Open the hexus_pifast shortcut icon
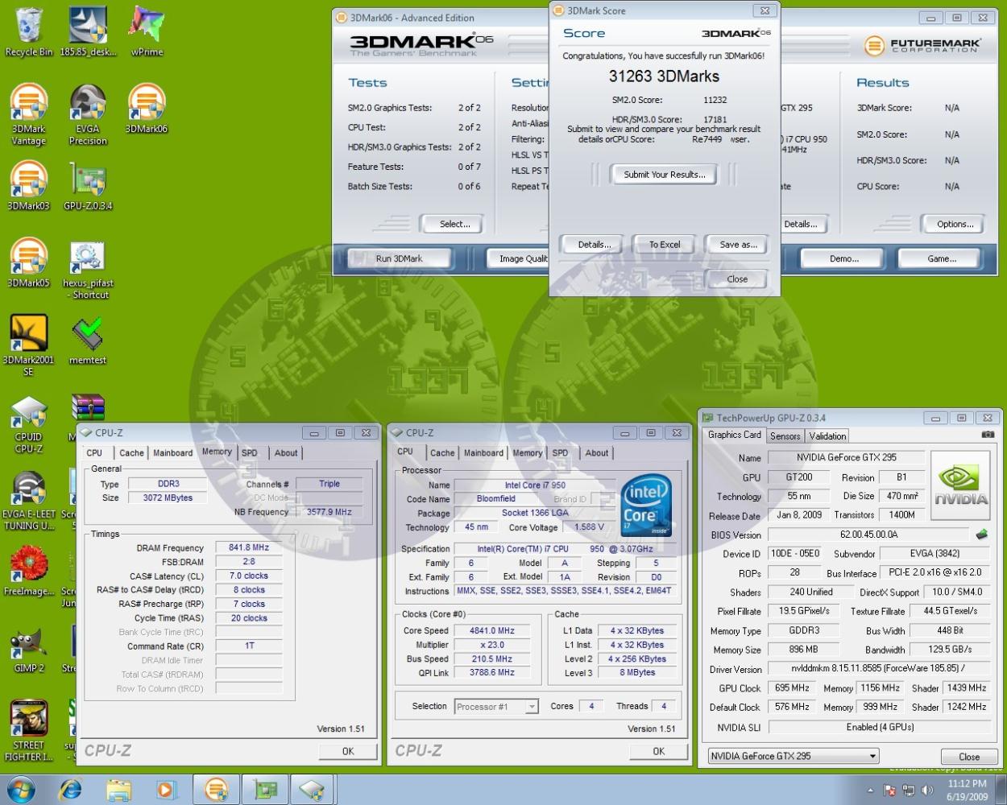 tap(88, 270)
